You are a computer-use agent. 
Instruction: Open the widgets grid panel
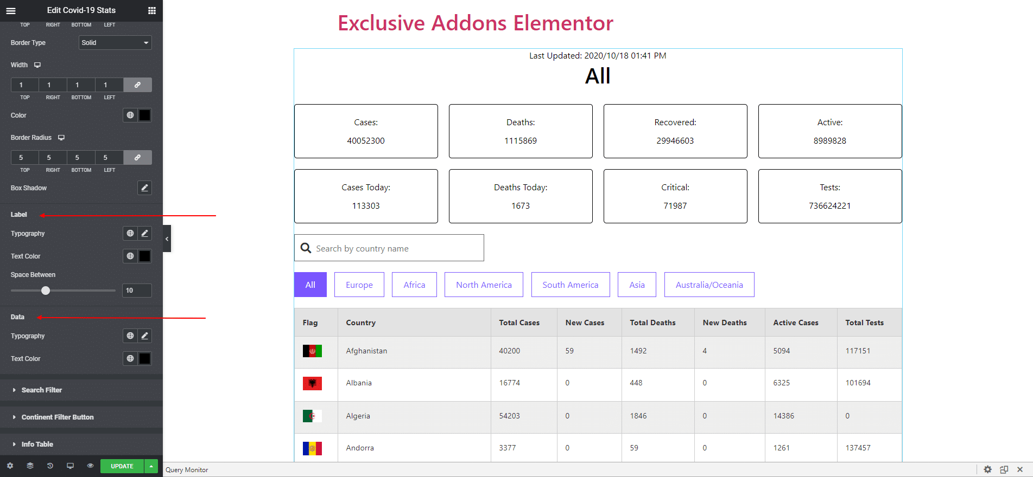(x=152, y=10)
